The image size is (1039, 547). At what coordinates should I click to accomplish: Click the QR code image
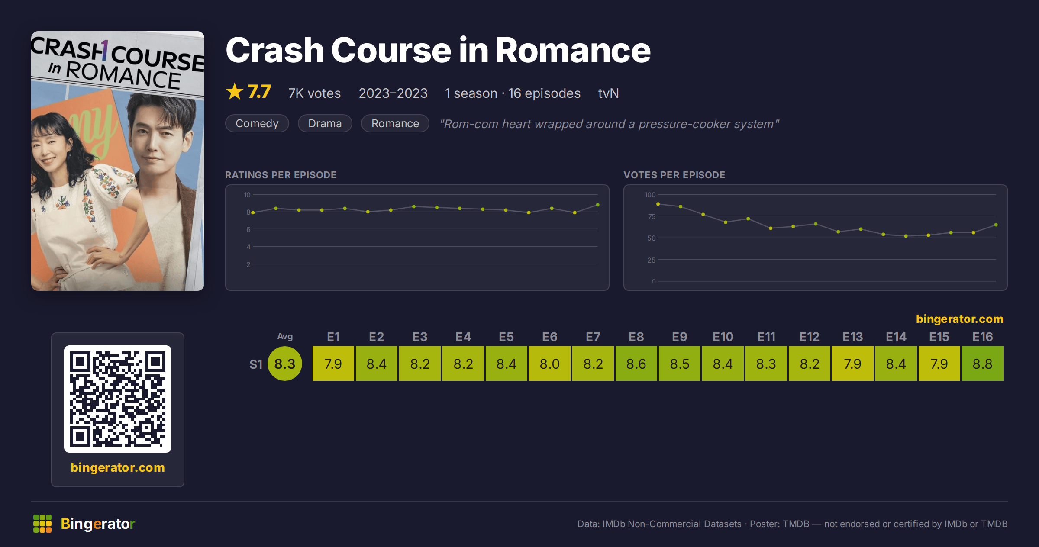pyautogui.click(x=118, y=399)
